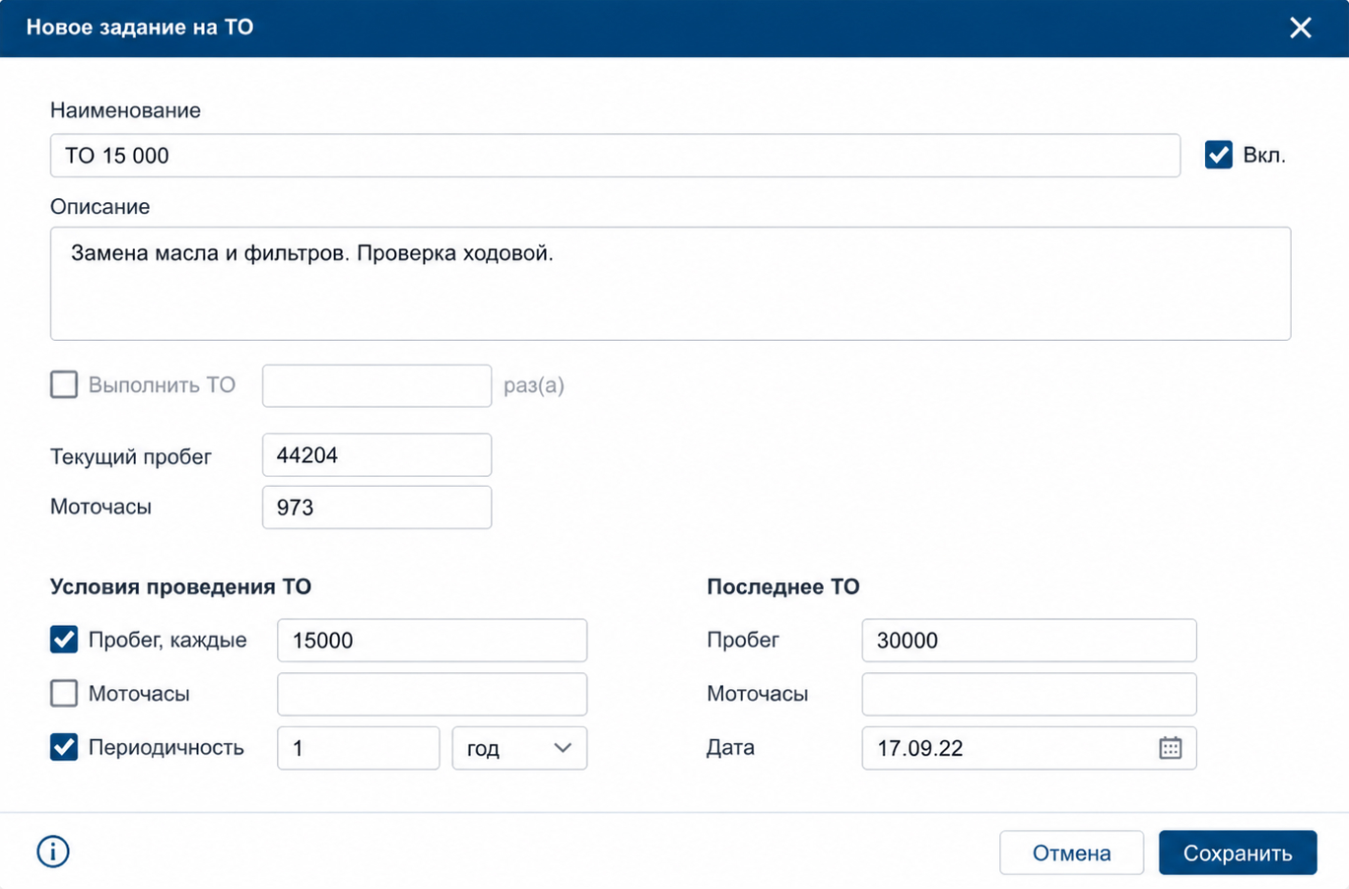This screenshot has height=889, width=1349.
Task: Click the Описание label
Action: 101,207
